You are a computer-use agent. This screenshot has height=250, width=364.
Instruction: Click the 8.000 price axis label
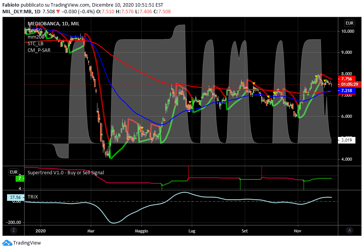346,74
